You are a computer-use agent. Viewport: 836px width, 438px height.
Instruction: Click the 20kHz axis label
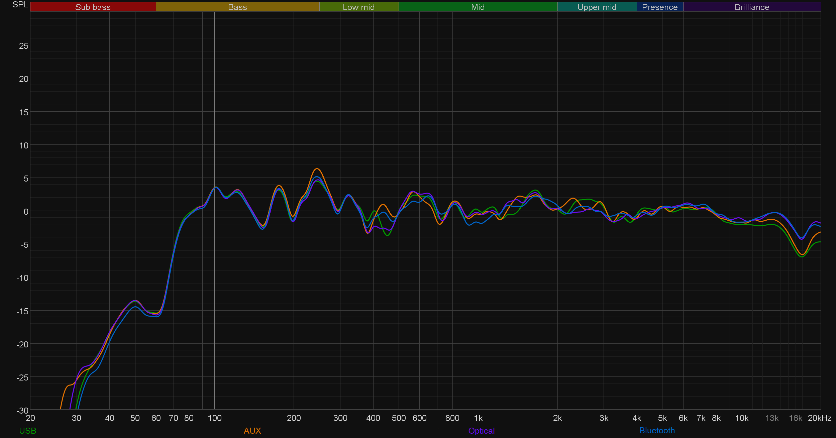tap(819, 418)
